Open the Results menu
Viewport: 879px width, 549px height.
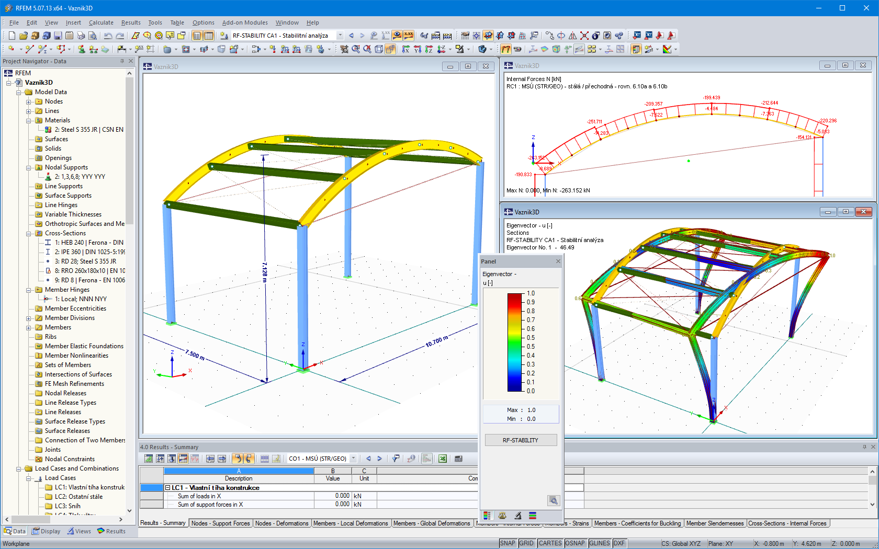tap(131, 22)
